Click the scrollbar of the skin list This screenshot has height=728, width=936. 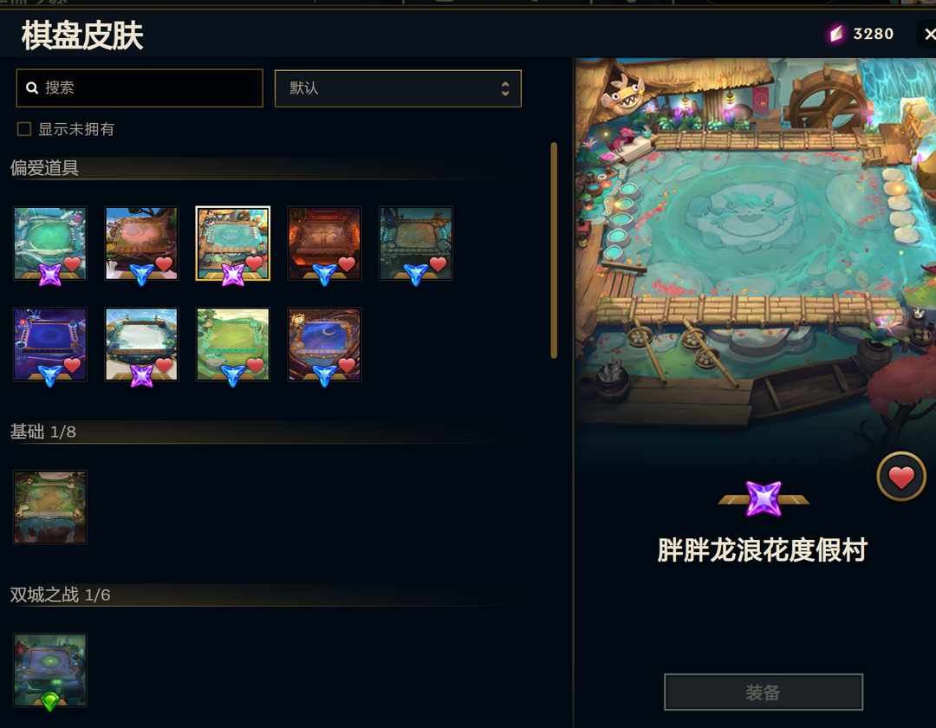554,250
